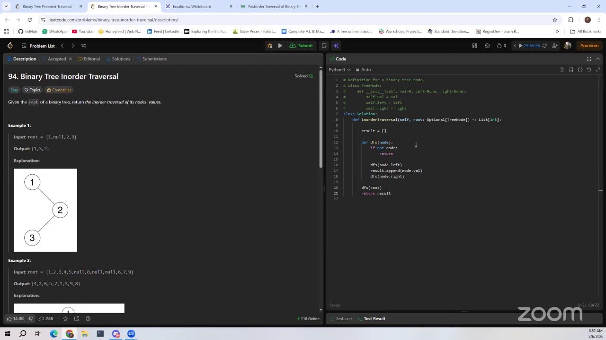Close the Accepted tab
Image resolution: width=606 pixels, height=340 pixels.
pos(71,59)
